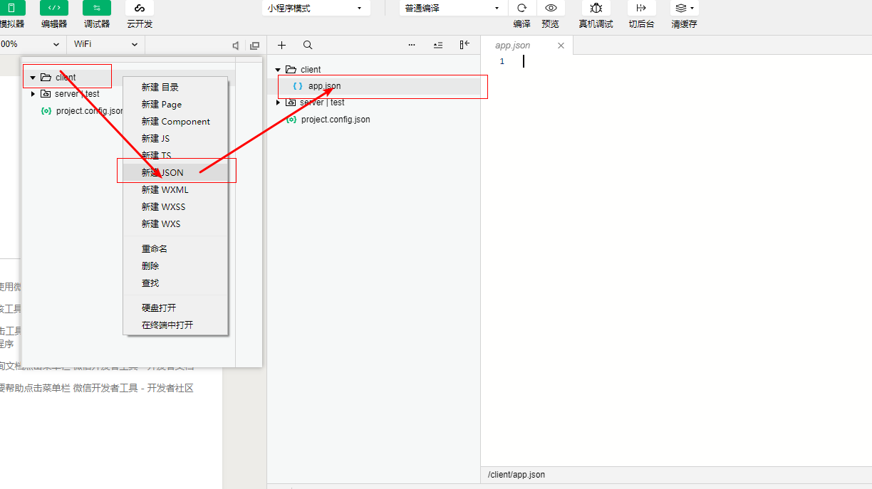Open the 普通编译 compile mode dropdown
The height and width of the screenshot is (489, 872).
[452, 9]
